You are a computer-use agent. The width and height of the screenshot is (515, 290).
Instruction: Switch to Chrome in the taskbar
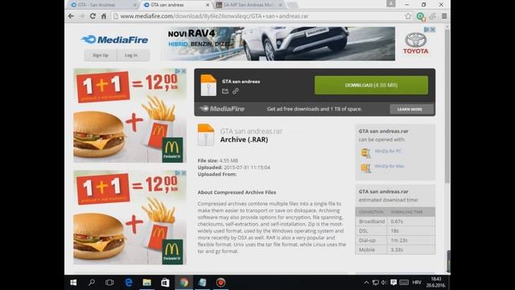point(184,283)
